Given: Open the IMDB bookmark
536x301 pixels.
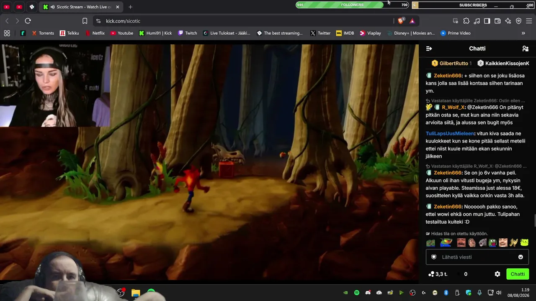Looking at the screenshot, I should click(x=345, y=33).
